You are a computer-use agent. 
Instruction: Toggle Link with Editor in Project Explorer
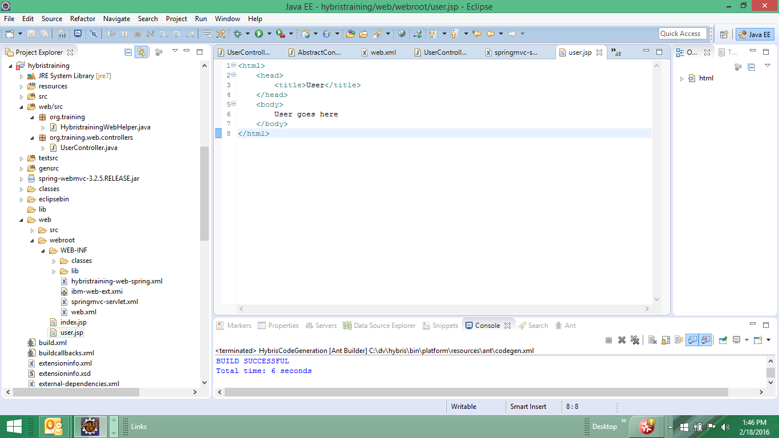141,52
